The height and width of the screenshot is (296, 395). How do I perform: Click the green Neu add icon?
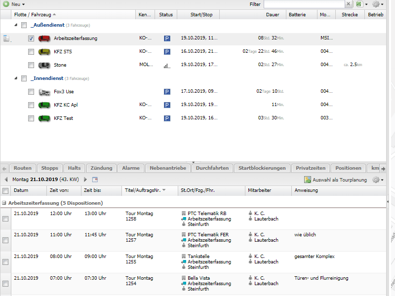coord(6,4)
